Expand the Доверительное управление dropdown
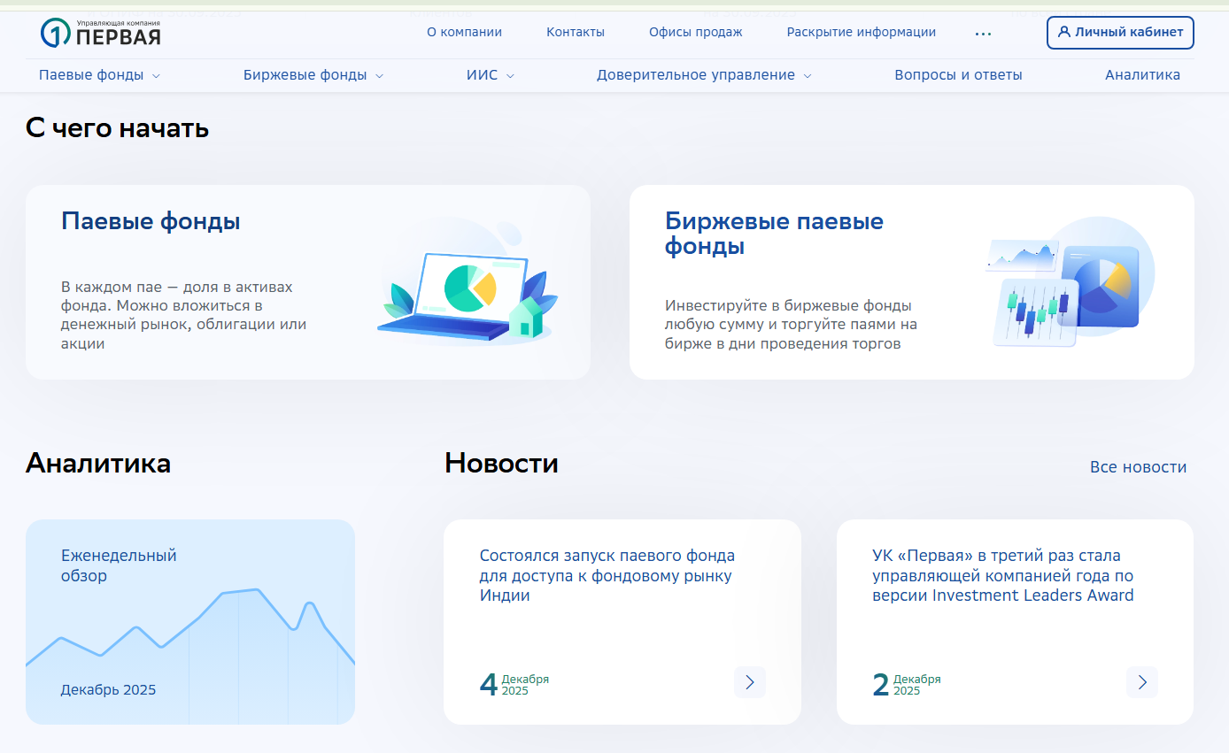The width and height of the screenshot is (1229, 753). tap(703, 75)
